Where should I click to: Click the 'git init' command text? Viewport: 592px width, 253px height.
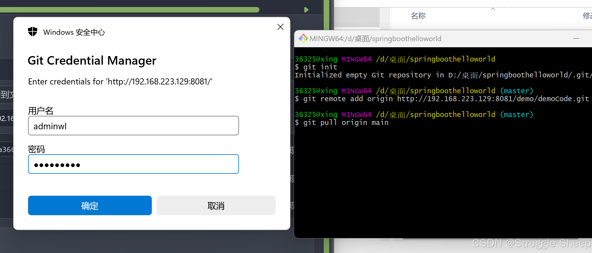tap(320, 67)
